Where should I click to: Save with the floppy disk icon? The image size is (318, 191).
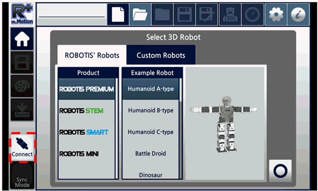[x=184, y=14]
